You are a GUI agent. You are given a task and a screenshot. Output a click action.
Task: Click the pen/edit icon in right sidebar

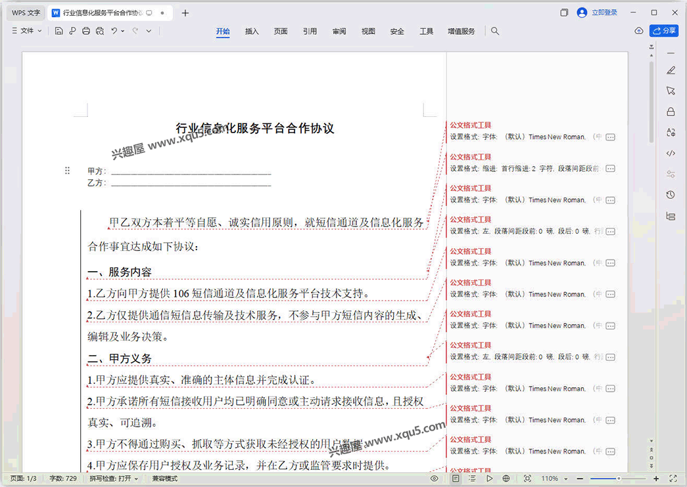point(671,70)
